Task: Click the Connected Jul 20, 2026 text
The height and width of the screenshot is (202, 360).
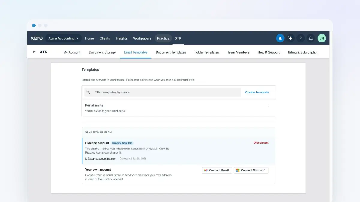Action: 133,159
